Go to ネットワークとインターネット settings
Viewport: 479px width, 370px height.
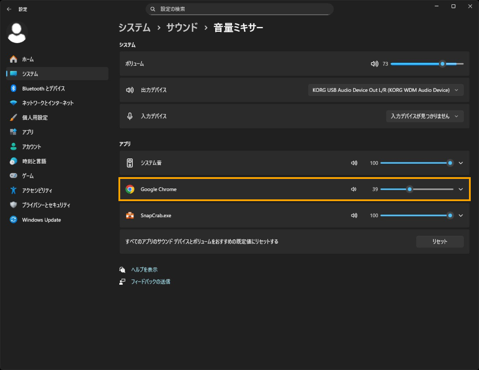pos(57,103)
